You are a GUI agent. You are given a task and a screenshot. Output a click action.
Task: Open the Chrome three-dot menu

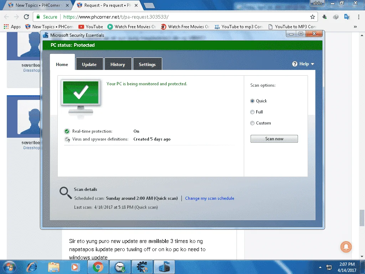click(x=359, y=17)
